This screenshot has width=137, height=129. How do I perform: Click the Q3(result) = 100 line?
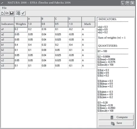click(x=106, y=111)
